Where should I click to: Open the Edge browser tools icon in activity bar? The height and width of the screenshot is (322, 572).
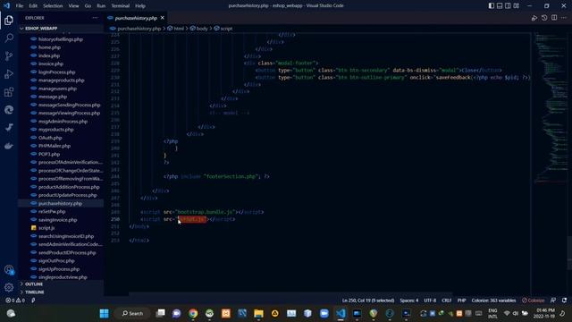click(9, 109)
